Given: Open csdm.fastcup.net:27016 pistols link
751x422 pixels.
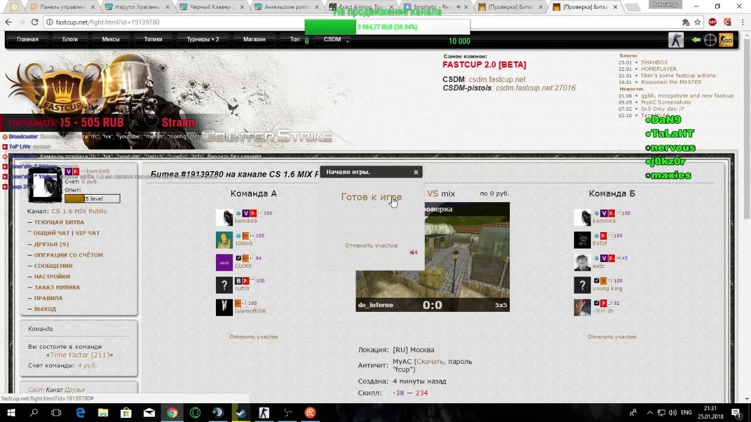Looking at the screenshot, I should 535,88.
